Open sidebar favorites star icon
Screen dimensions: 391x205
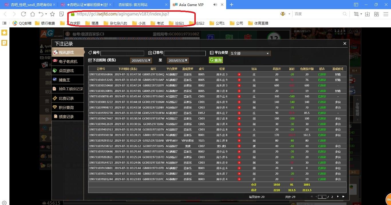[x=4, y=33]
